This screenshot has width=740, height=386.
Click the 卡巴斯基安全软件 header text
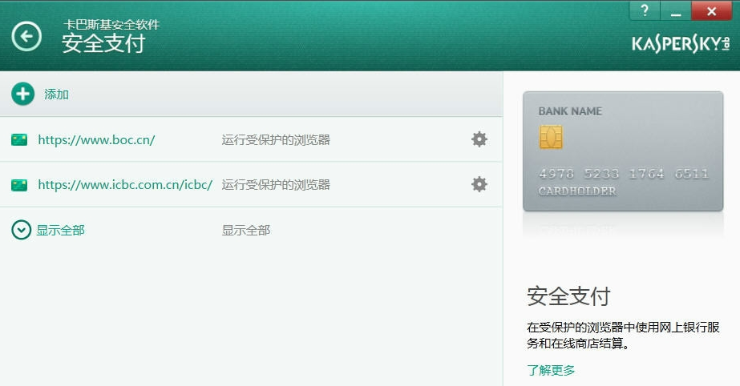coord(112,24)
